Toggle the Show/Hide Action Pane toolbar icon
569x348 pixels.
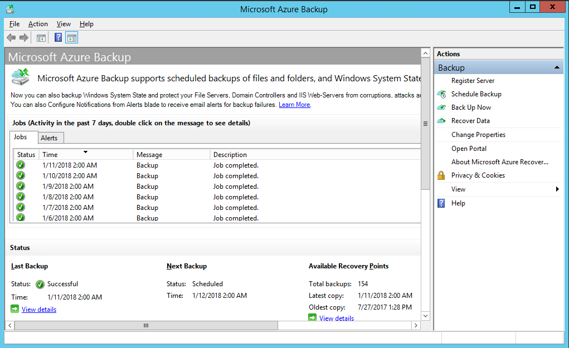pos(71,38)
